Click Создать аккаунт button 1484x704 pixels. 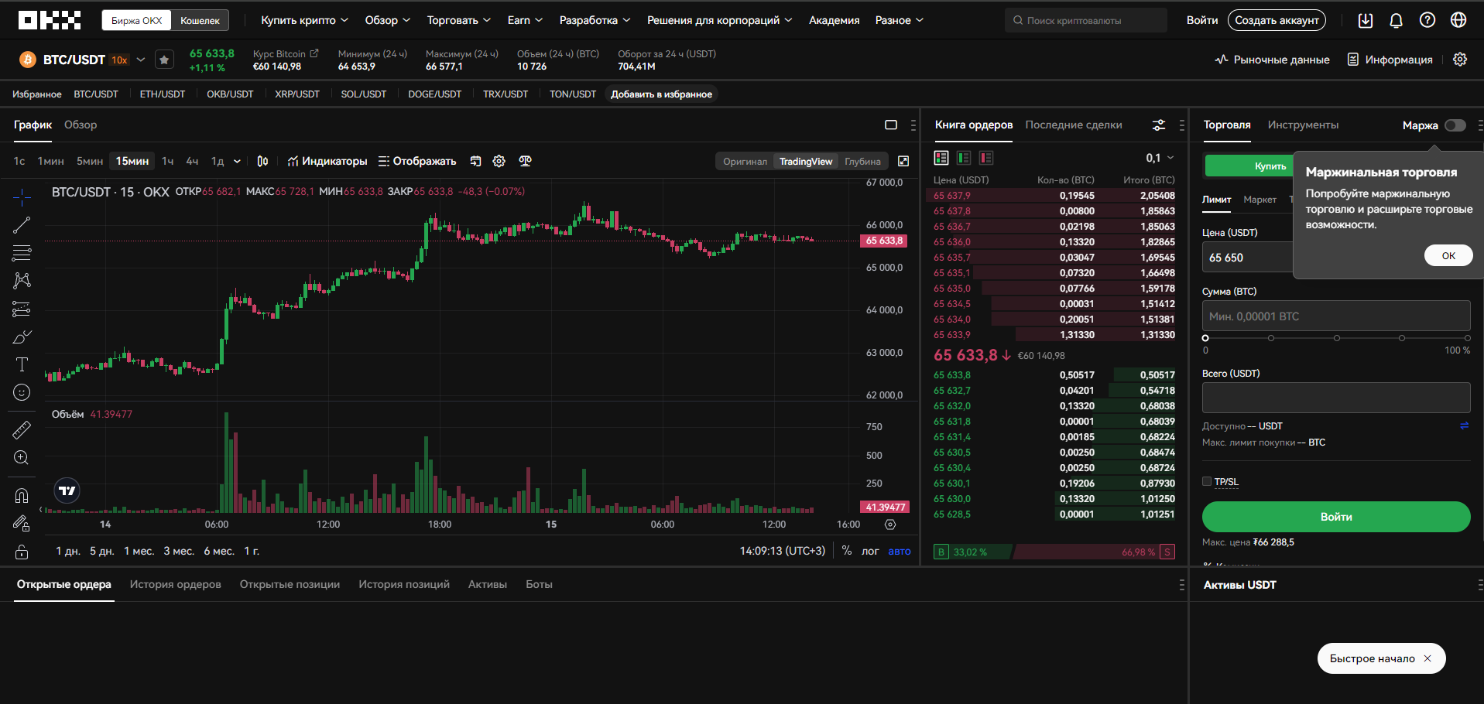tap(1277, 20)
